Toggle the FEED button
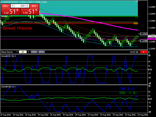Screen dimensions: 156x117 click(34, 52)
